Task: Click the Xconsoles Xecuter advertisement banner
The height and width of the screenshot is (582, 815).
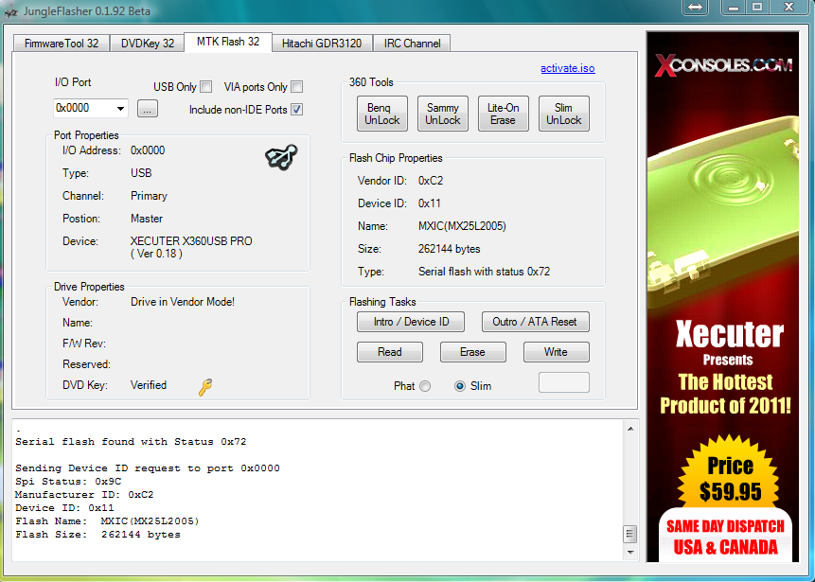Action: point(723,297)
